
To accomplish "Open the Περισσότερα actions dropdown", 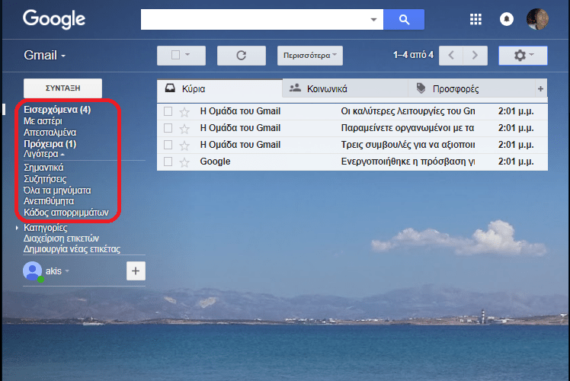I will click(309, 56).
